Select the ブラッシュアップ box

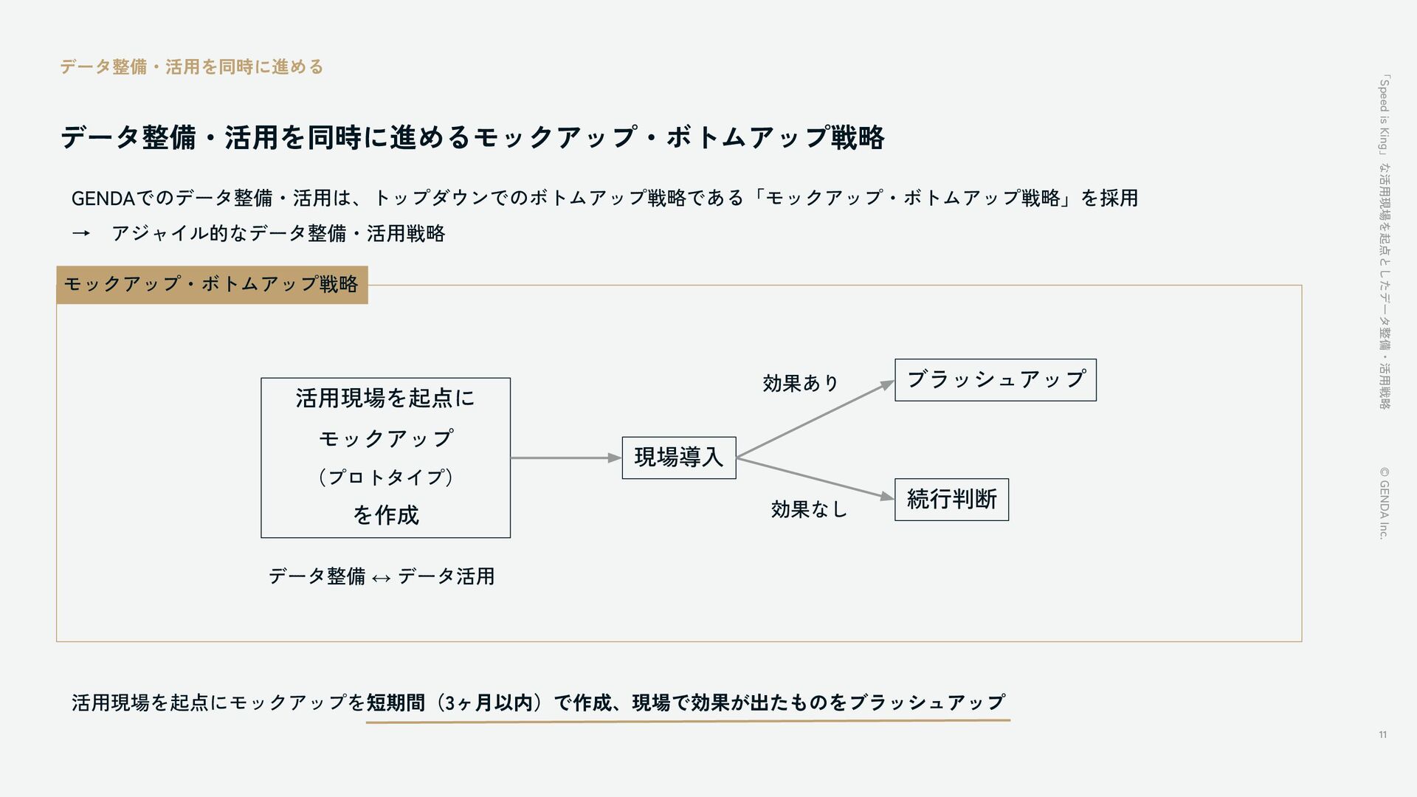click(995, 380)
